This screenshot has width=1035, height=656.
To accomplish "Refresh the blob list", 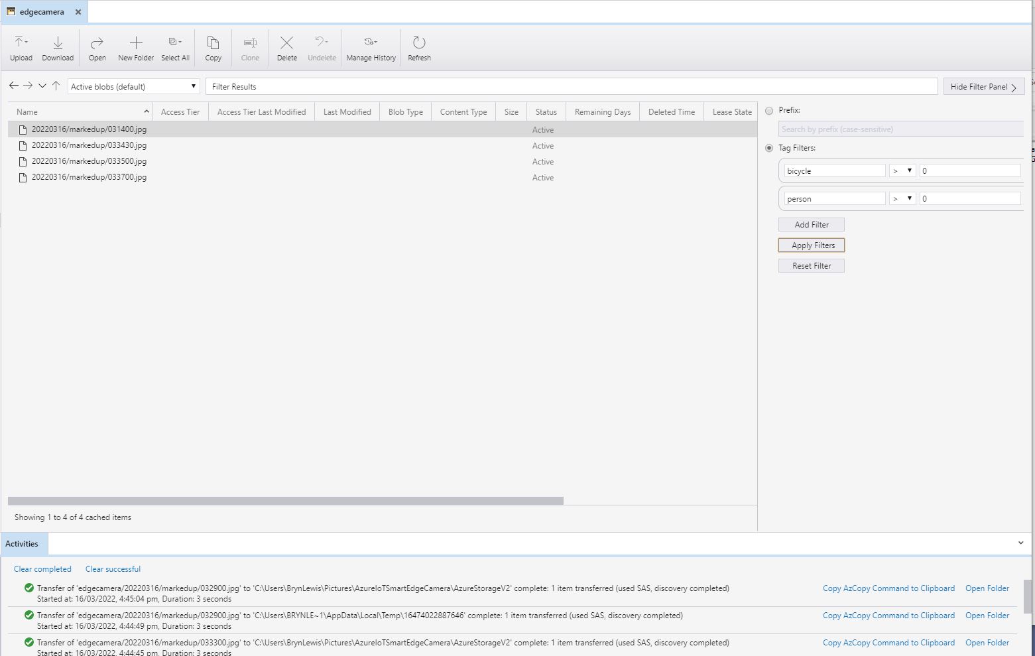I will 419,48.
